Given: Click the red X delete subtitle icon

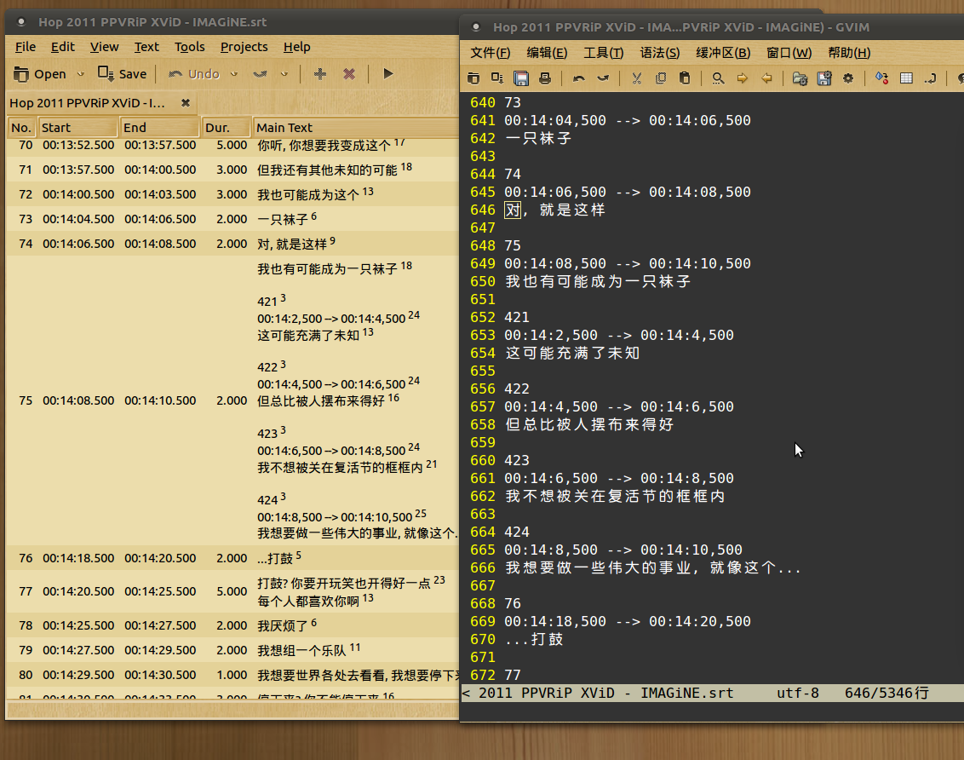Looking at the screenshot, I should point(349,74).
